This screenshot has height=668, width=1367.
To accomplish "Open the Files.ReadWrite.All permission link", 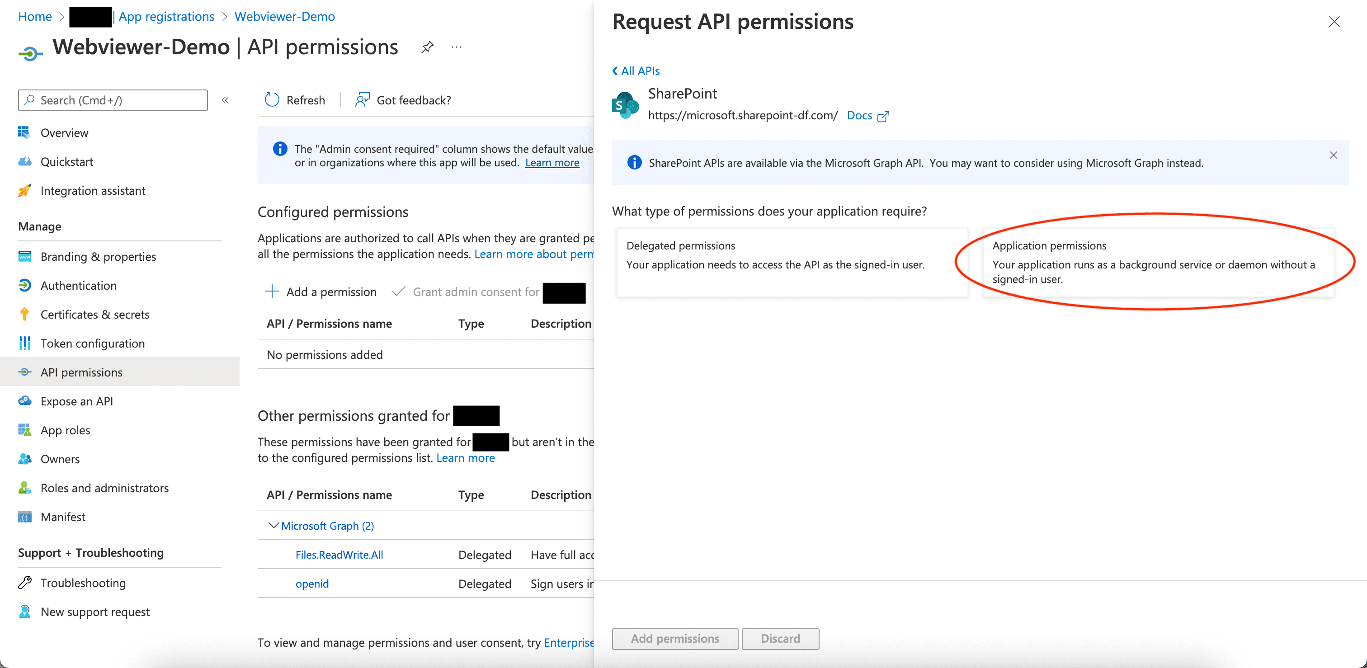I will click(x=339, y=555).
